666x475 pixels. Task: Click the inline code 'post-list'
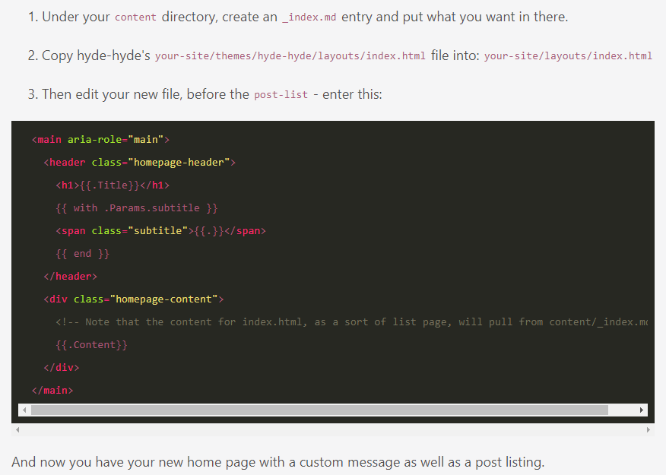(x=281, y=95)
